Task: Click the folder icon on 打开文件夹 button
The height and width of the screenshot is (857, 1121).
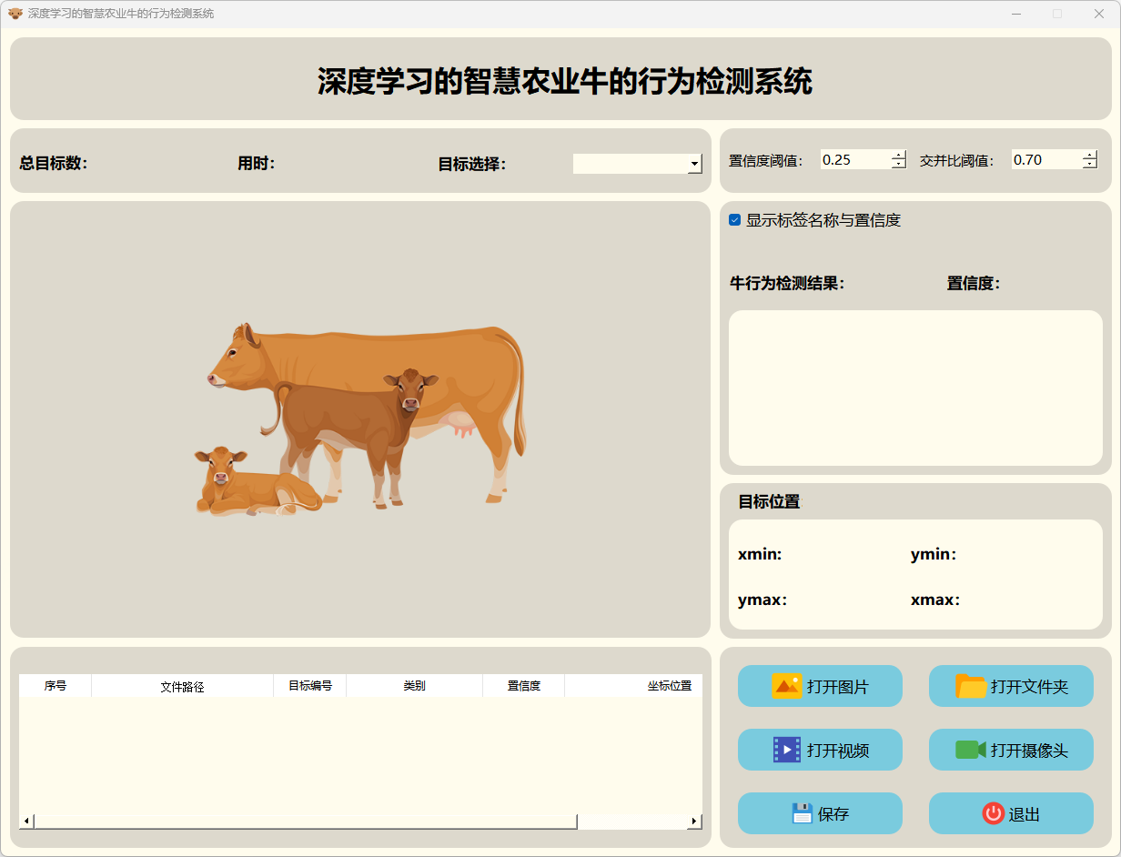Action: click(971, 686)
